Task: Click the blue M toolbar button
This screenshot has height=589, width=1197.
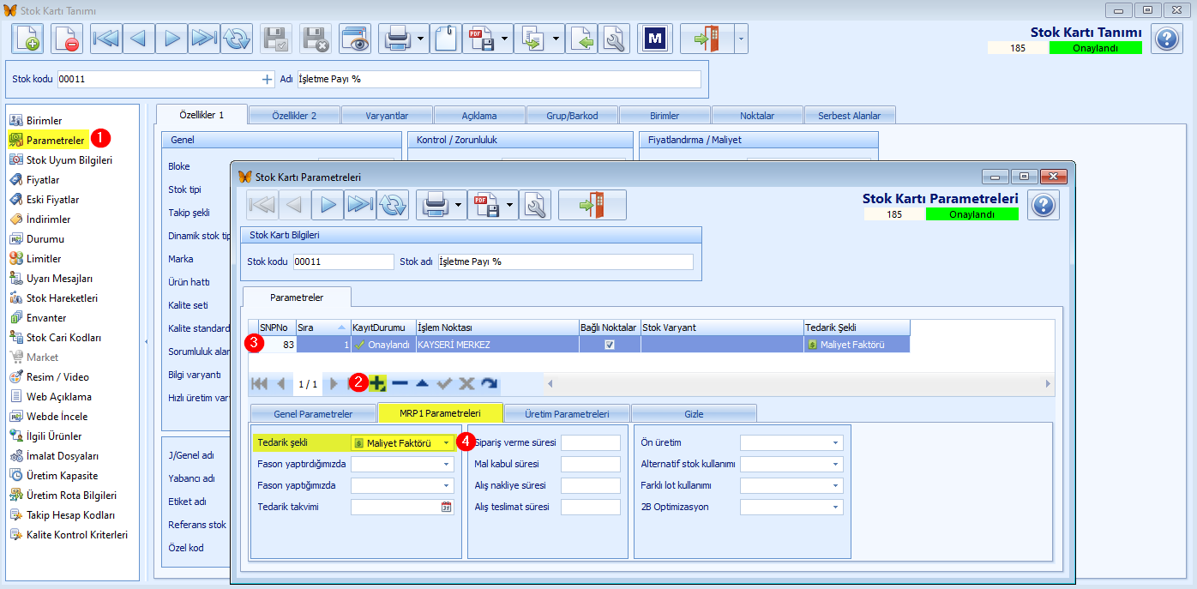Action: (x=655, y=39)
